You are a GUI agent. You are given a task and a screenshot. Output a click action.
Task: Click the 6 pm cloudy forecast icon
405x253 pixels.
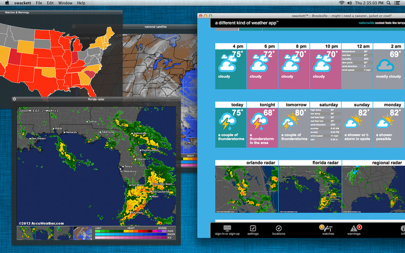[x=259, y=63]
